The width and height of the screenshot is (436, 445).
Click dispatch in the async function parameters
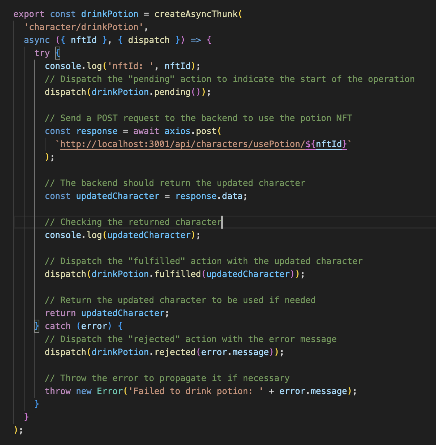(149, 40)
